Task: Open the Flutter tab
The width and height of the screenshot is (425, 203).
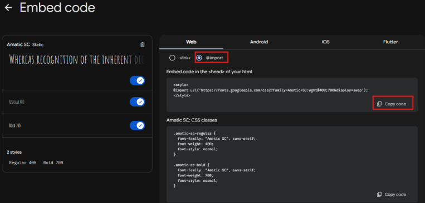Action: click(390, 42)
